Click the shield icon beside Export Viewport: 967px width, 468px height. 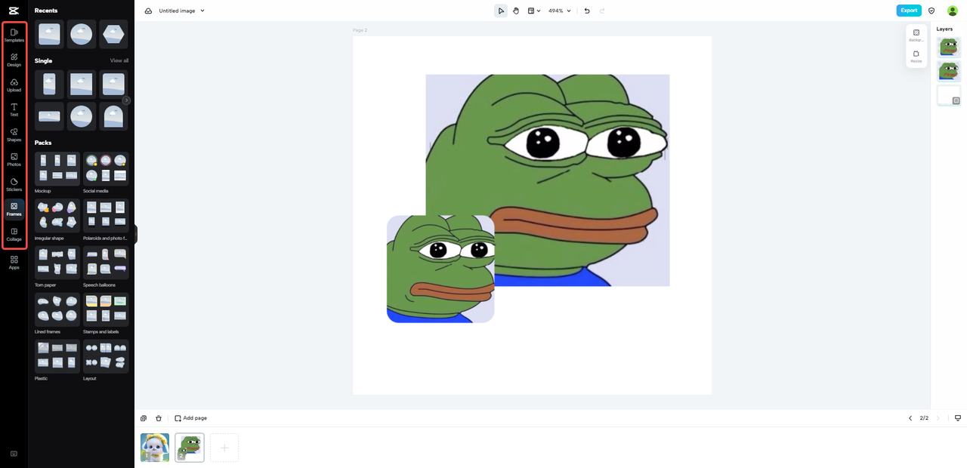click(x=931, y=11)
